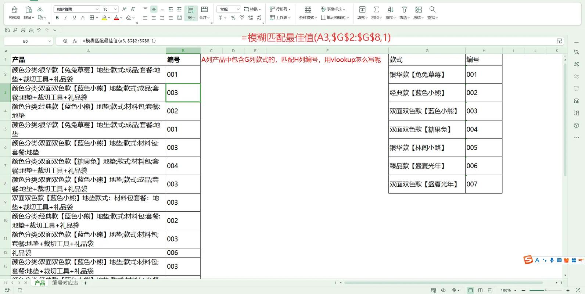Click the Print icon in quick toolbar
585x294 pixels.
click(x=23, y=31)
